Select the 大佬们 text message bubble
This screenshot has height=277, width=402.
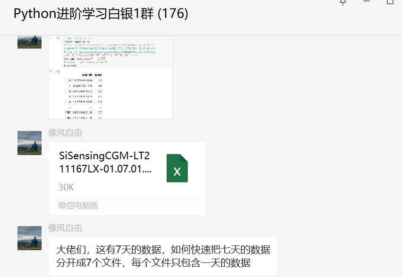163,256
